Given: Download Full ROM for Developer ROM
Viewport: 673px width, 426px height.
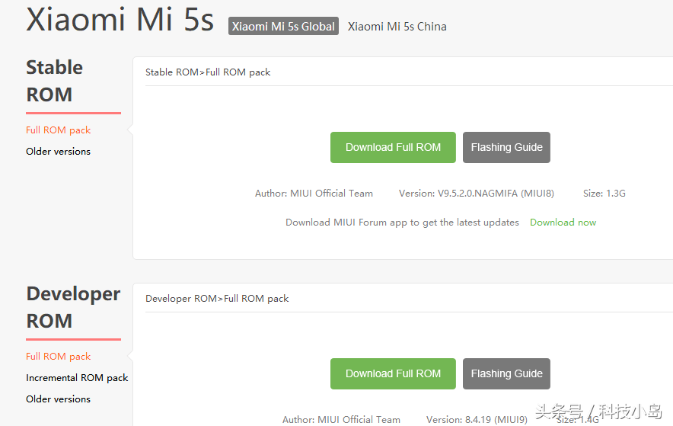Looking at the screenshot, I should (x=393, y=373).
